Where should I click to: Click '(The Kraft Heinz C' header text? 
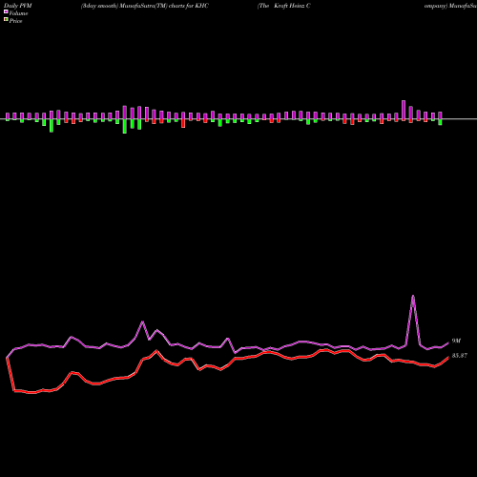coord(284,6)
